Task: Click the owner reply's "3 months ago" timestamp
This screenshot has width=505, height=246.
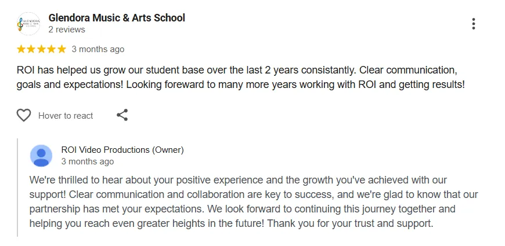Action: pyautogui.click(x=88, y=161)
